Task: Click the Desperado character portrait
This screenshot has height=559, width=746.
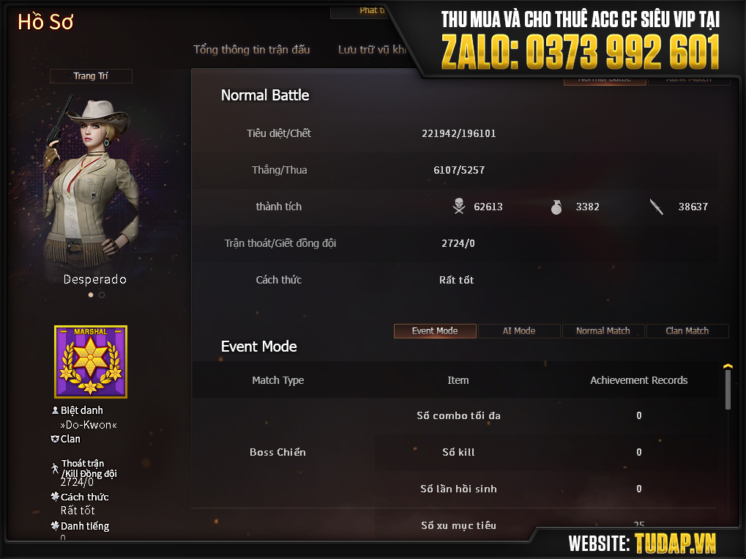Action: (x=90, y=183)
